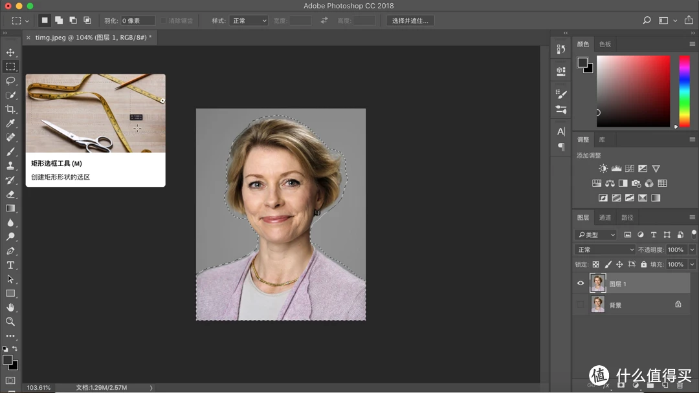The height and width of the screenshot is (393, 699).
Task: Open the layer blend mode 正常 dropdown
Action: click(x=605, y=250)
